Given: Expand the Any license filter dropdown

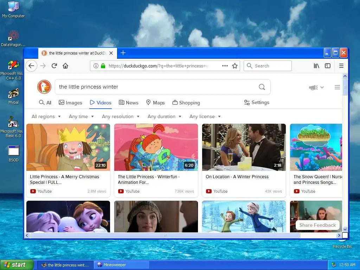Looking at the screenshot, I should point(205,117).
